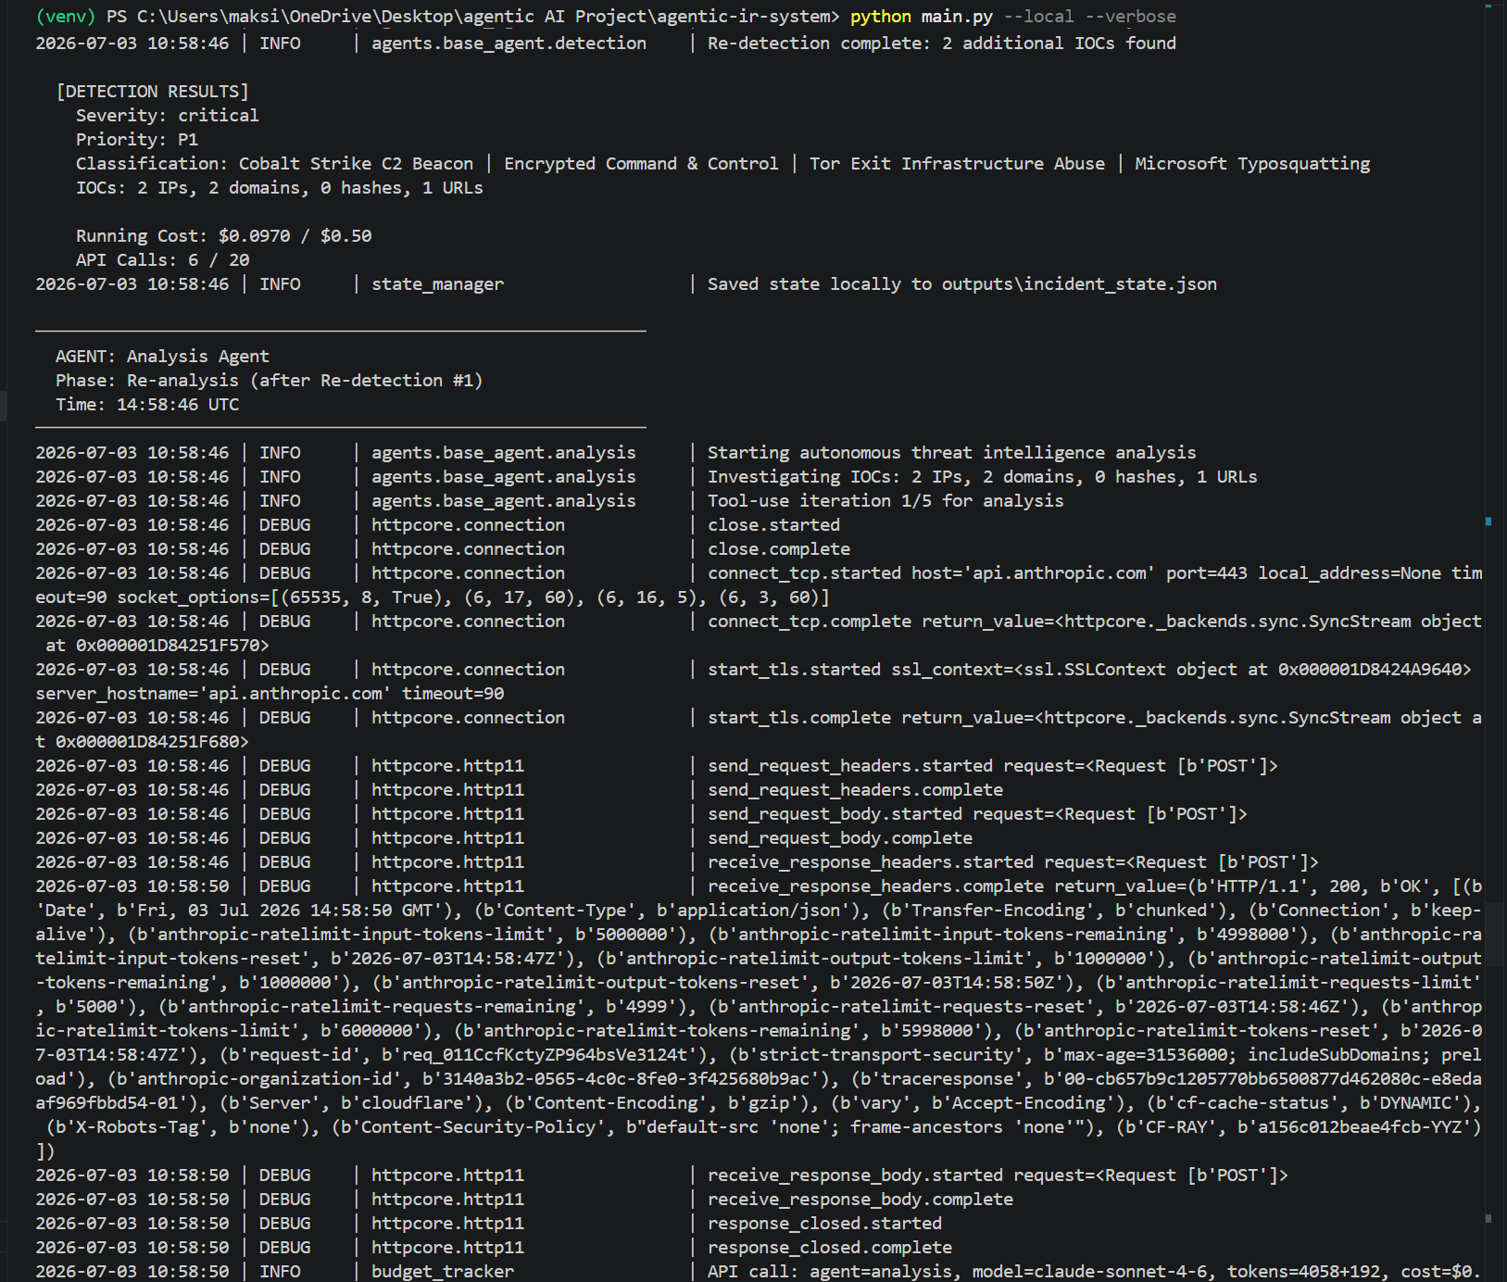
Task: Click 'send_request_body.started' message
Action: (x=835, y=813)
